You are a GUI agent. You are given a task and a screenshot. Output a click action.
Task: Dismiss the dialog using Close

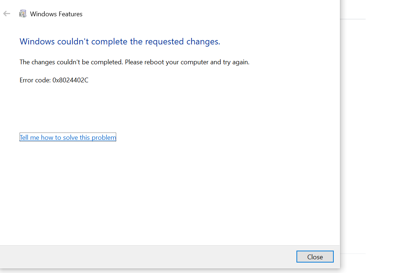tap(315, 256)
